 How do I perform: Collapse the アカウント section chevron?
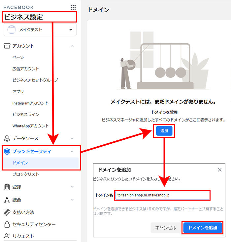(72, 46)
